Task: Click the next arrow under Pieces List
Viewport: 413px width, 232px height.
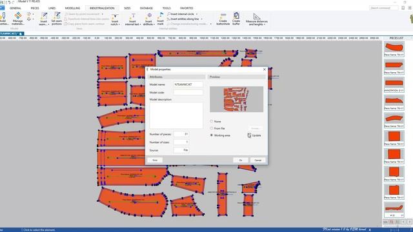Action: (409, 222)
